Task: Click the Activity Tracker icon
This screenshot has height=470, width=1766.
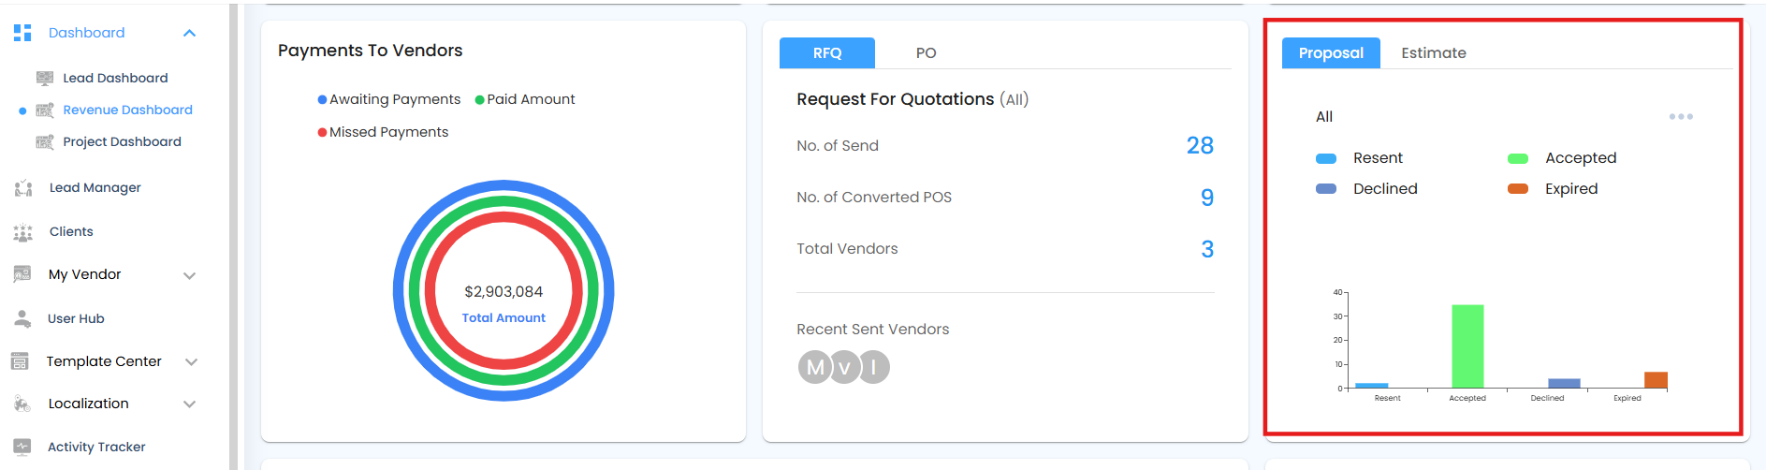Action: pos(22,447)
